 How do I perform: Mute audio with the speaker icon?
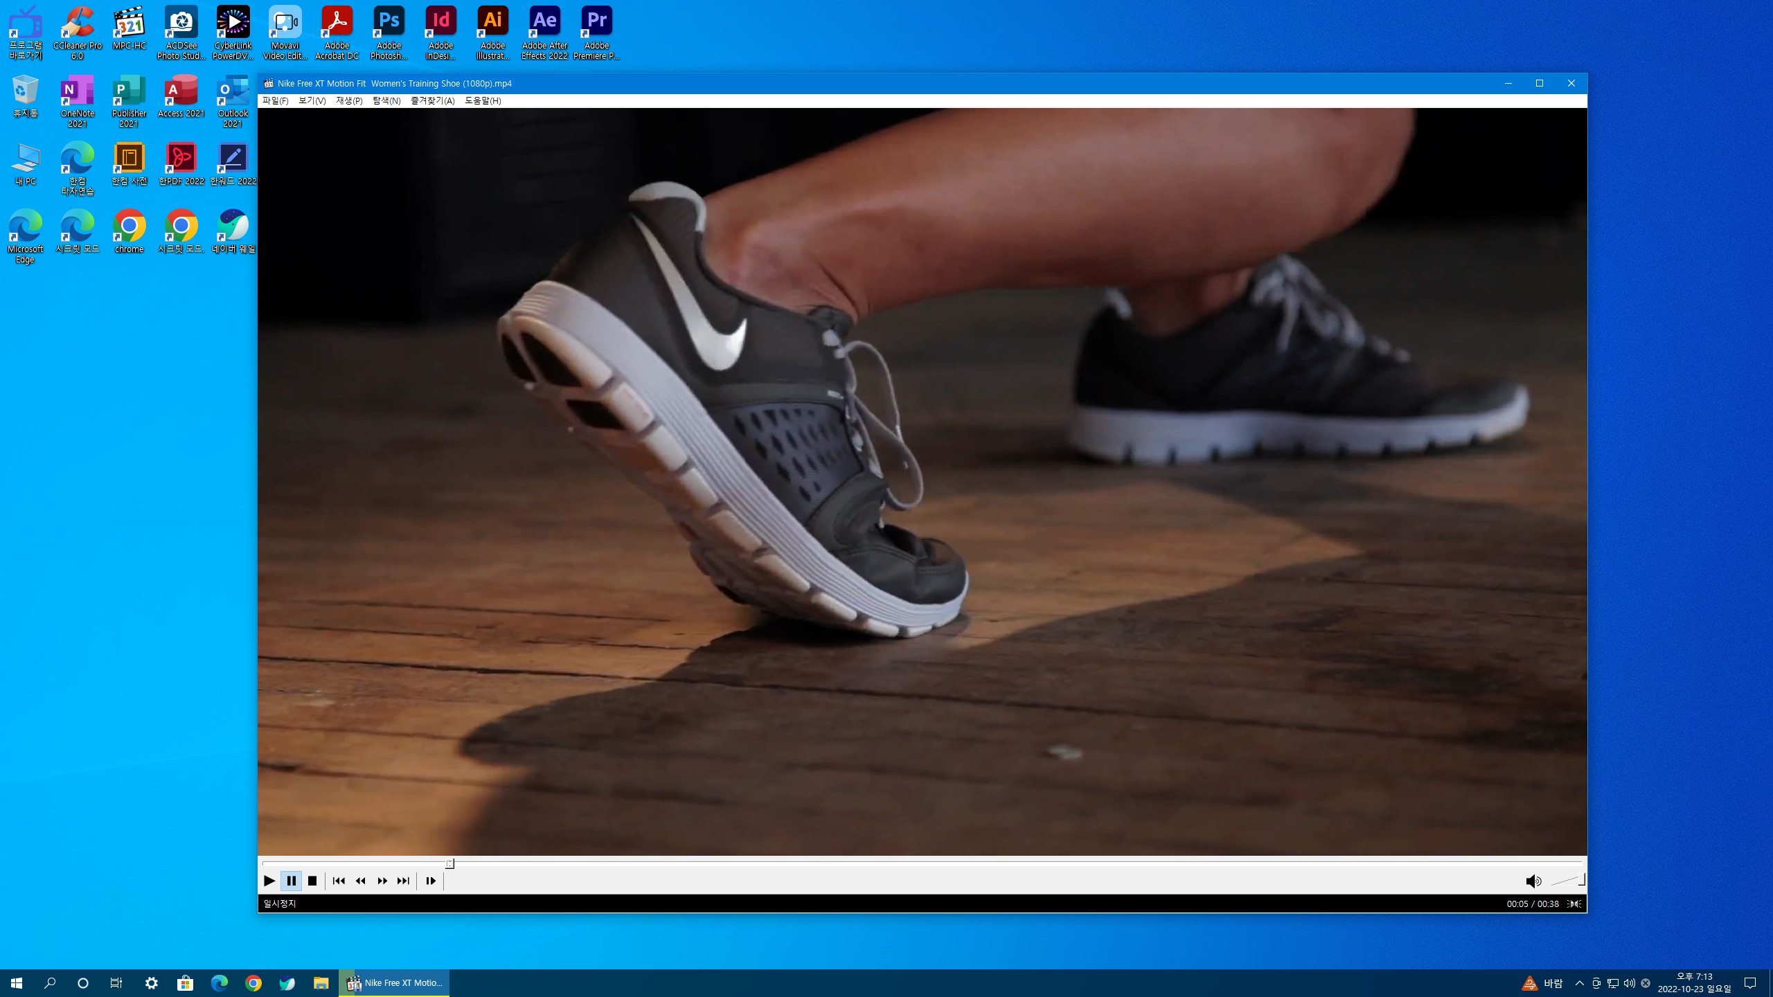pos(1533,881)
